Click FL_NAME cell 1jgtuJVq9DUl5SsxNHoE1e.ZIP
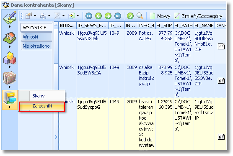 [204, 46]
